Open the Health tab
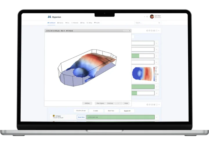This screenshot has height=145, width=209. [x=97, y=23]
